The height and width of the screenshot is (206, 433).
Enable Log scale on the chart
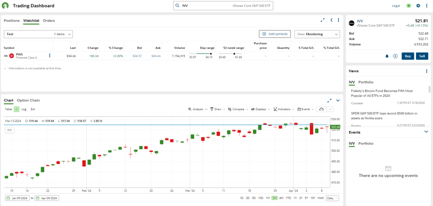tap(24, 109)
